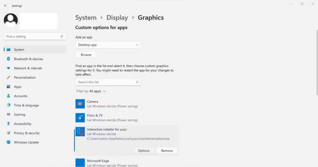Open the Filter by All apps dropdown
Viewport: 318px width, 167px height.
pyautogui.click(x=91, y=91)
